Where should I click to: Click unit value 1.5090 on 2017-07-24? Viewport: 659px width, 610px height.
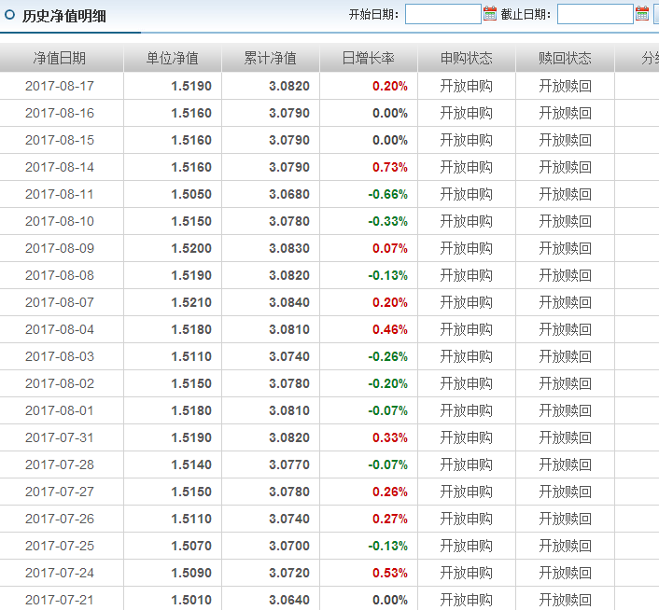pos(191,573)
